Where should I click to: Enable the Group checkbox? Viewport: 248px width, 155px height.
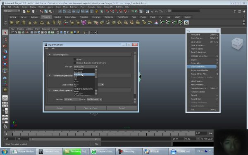pyautogui.click(x=75, y=59)
